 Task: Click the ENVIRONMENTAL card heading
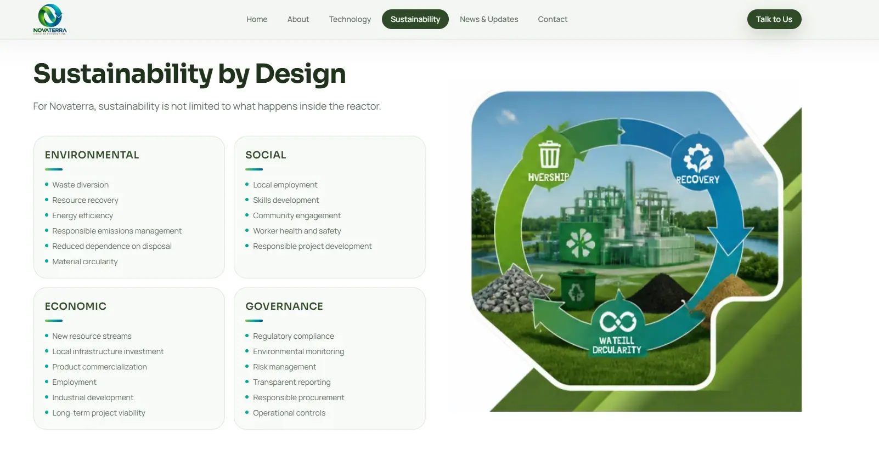(92, 155)
